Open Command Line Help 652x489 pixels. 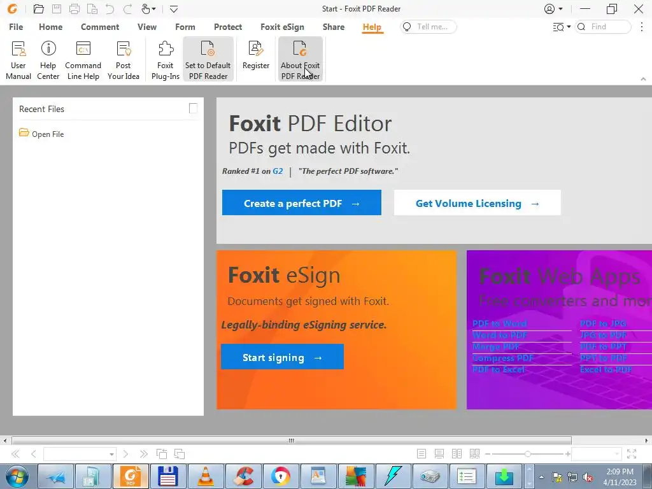83,59
